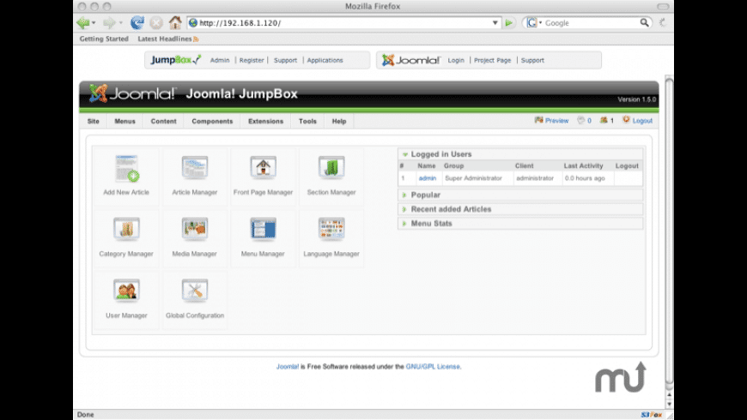Click the 0.0 hours ago cell
The image size is (747, 420).
pos(585,178)
